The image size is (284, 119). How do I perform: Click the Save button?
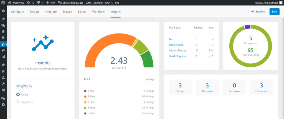274,12
